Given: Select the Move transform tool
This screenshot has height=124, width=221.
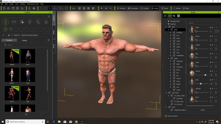Looking at the screenshot, I should point(55,8).
